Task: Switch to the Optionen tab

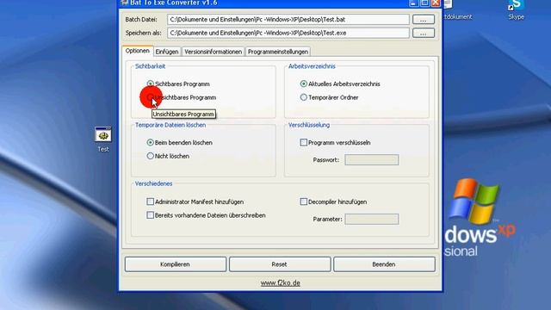Action: pyautogui.click(x=138, y=51)
